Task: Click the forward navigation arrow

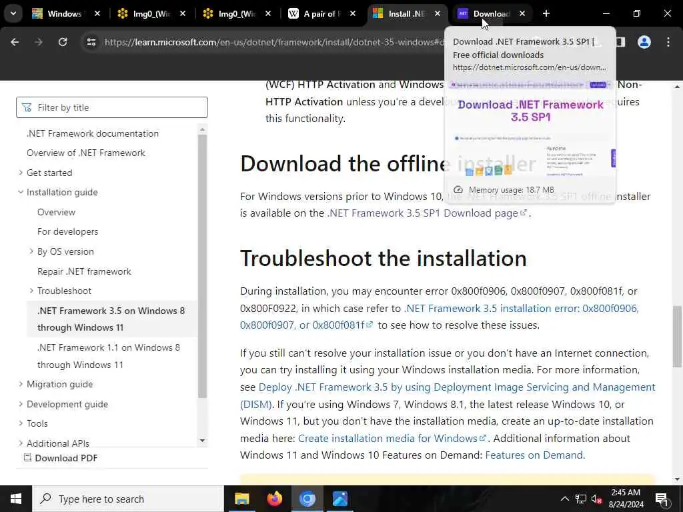Action: pos(38,42)
